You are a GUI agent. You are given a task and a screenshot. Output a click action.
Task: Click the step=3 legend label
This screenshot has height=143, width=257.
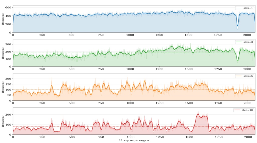(x=248, y=42)
